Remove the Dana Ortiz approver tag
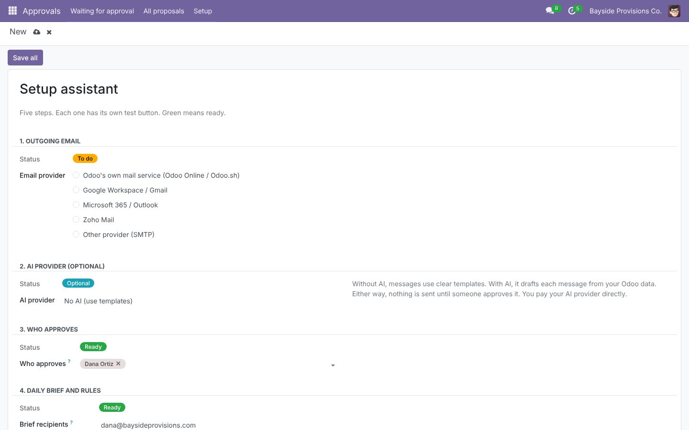689x430 pixels. pos(118,364)
